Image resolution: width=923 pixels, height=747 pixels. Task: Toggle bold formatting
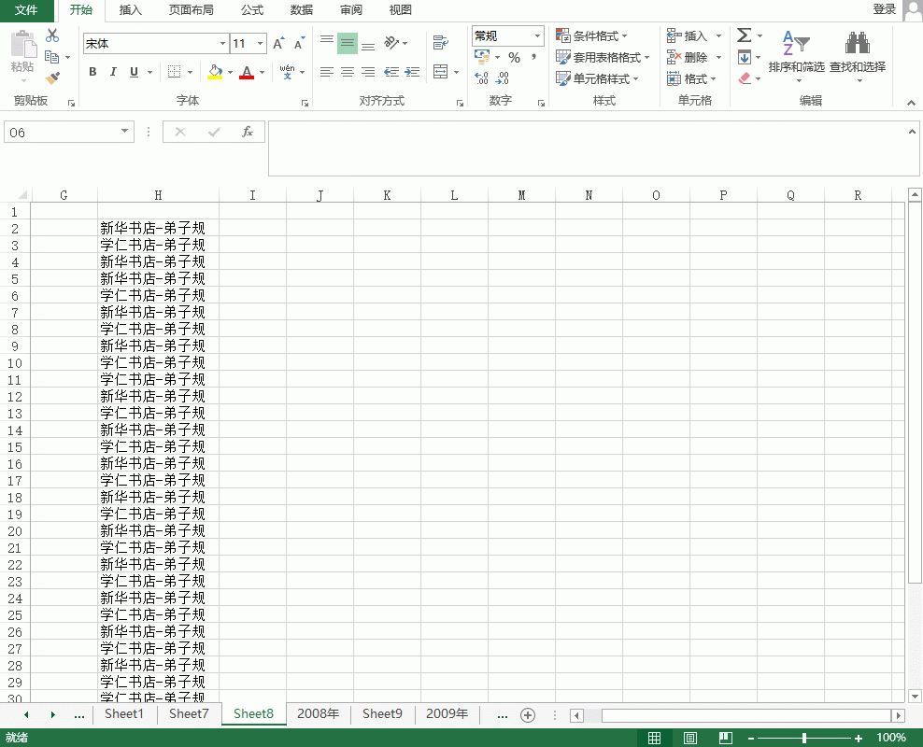point(92,72)
